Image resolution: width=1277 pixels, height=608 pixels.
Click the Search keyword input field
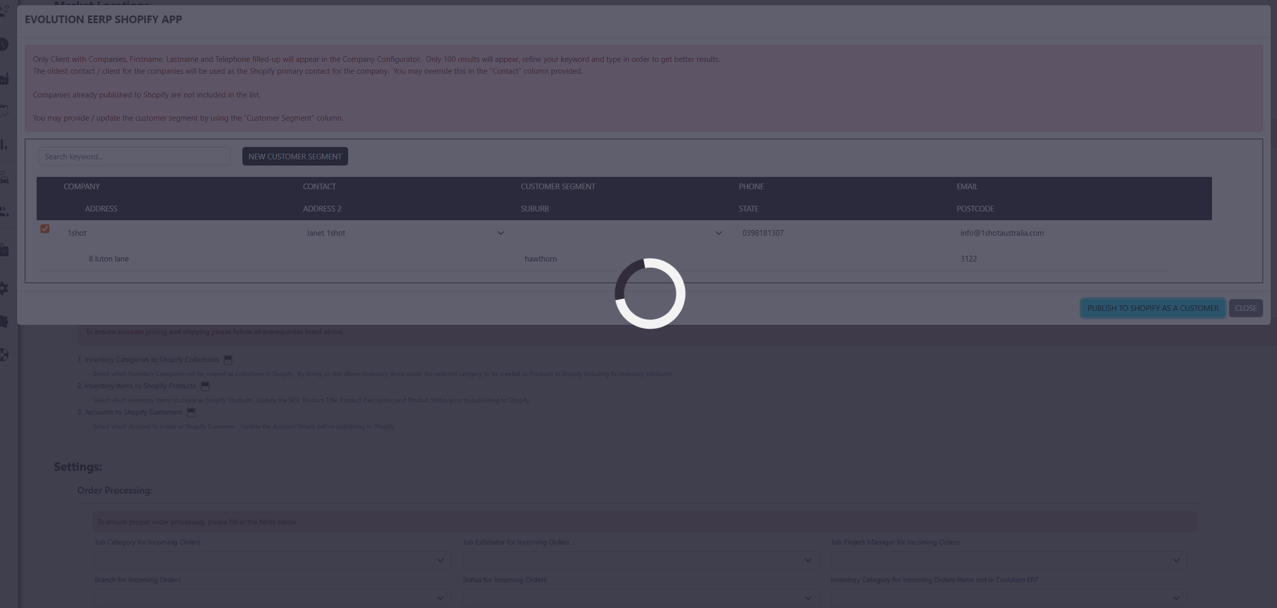coord(134,156)
